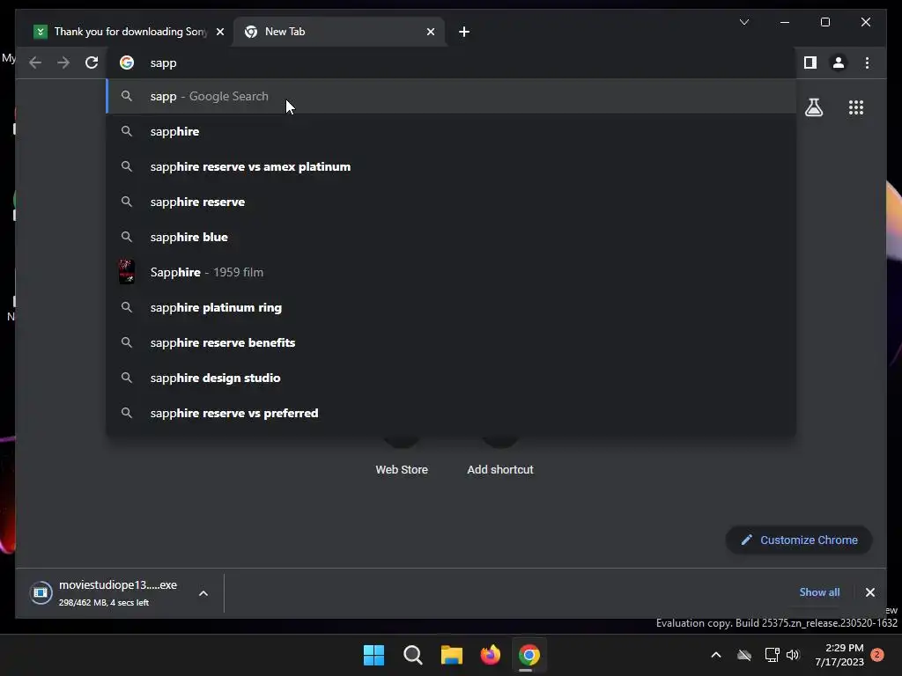Open File Explorer from taskbar
Image resolution: width=902 pixels, height=676 pixels.
452,655
